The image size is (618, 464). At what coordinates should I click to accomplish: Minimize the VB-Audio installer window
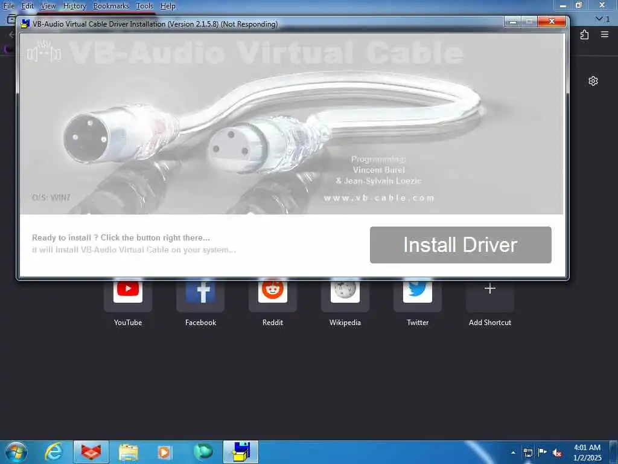point(513,22)
